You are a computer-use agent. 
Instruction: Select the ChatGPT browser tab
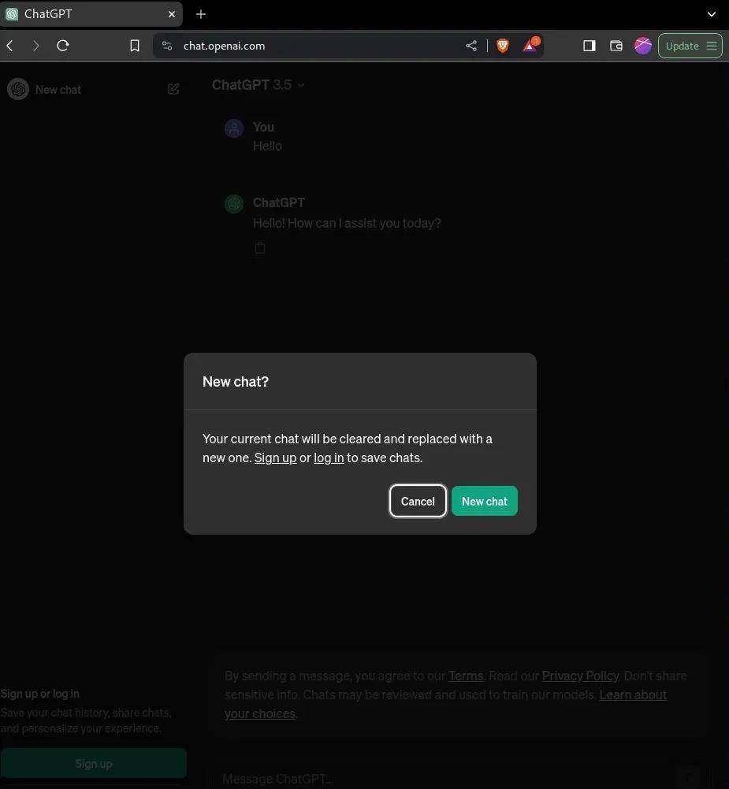[x=91, y=14]
